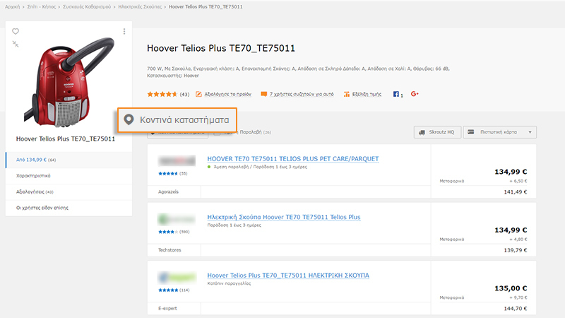Screen dimensions: 565x318
Task: Click the compare arrows icon below the heart
Action: [16, 44]
